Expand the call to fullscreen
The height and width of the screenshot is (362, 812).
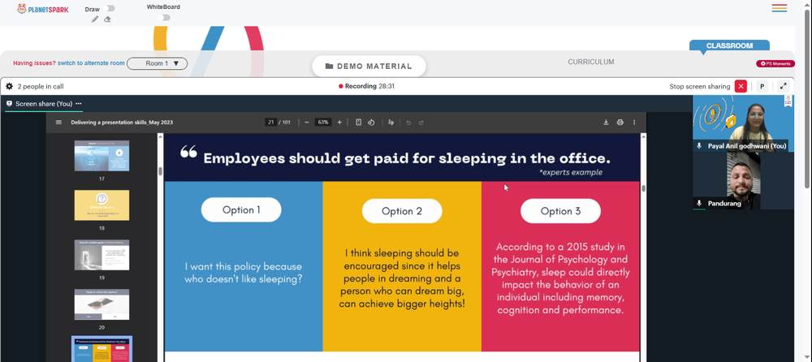click(784, 87)
